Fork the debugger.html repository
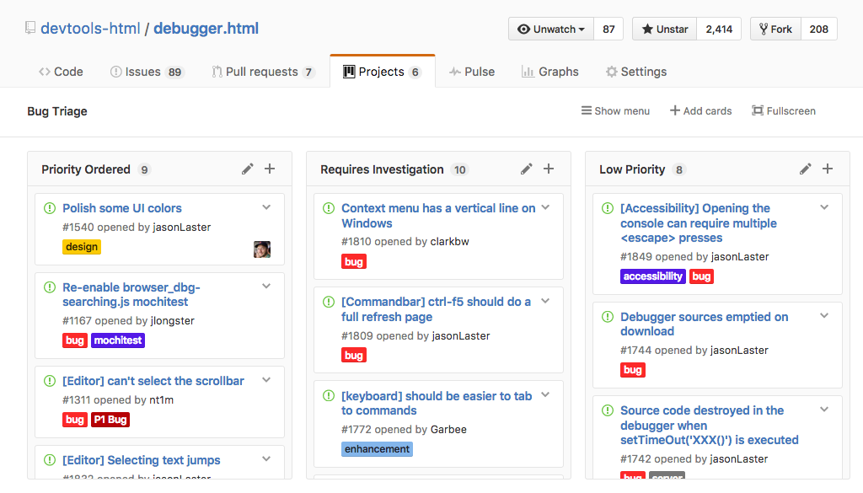This screenshot has height=493, width=863. pos(775,29)
